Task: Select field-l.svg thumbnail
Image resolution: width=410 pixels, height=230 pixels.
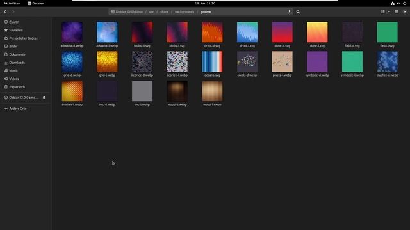Action: coord(388,32)
